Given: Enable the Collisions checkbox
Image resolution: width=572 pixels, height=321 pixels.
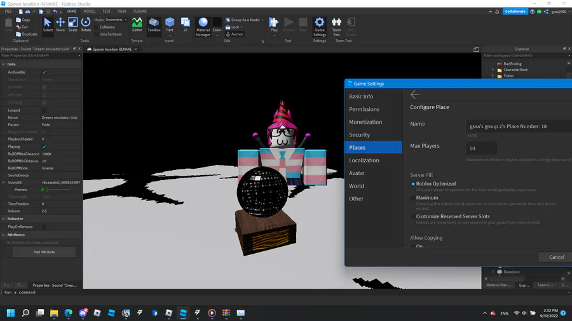Looking at the screenshot, I should [97, 27].
